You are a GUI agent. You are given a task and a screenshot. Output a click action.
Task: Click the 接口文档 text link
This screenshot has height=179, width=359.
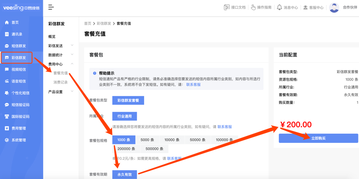239,7
